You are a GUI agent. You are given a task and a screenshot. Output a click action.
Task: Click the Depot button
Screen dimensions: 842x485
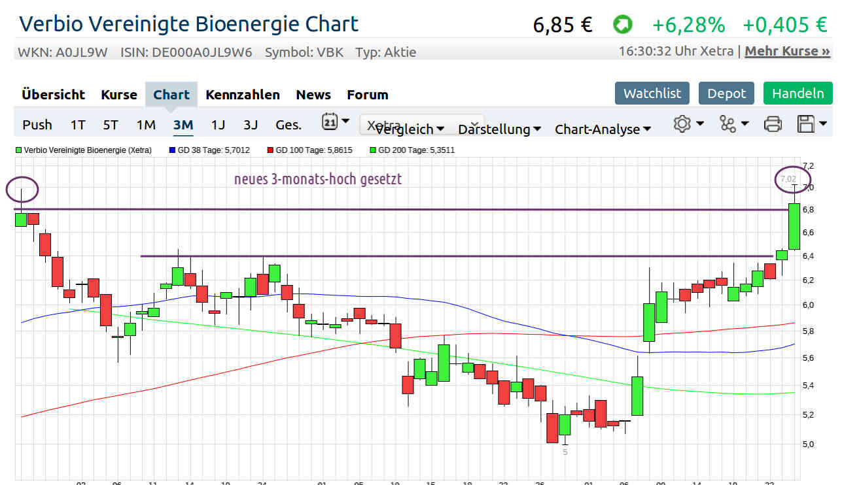tap(726, 93)
